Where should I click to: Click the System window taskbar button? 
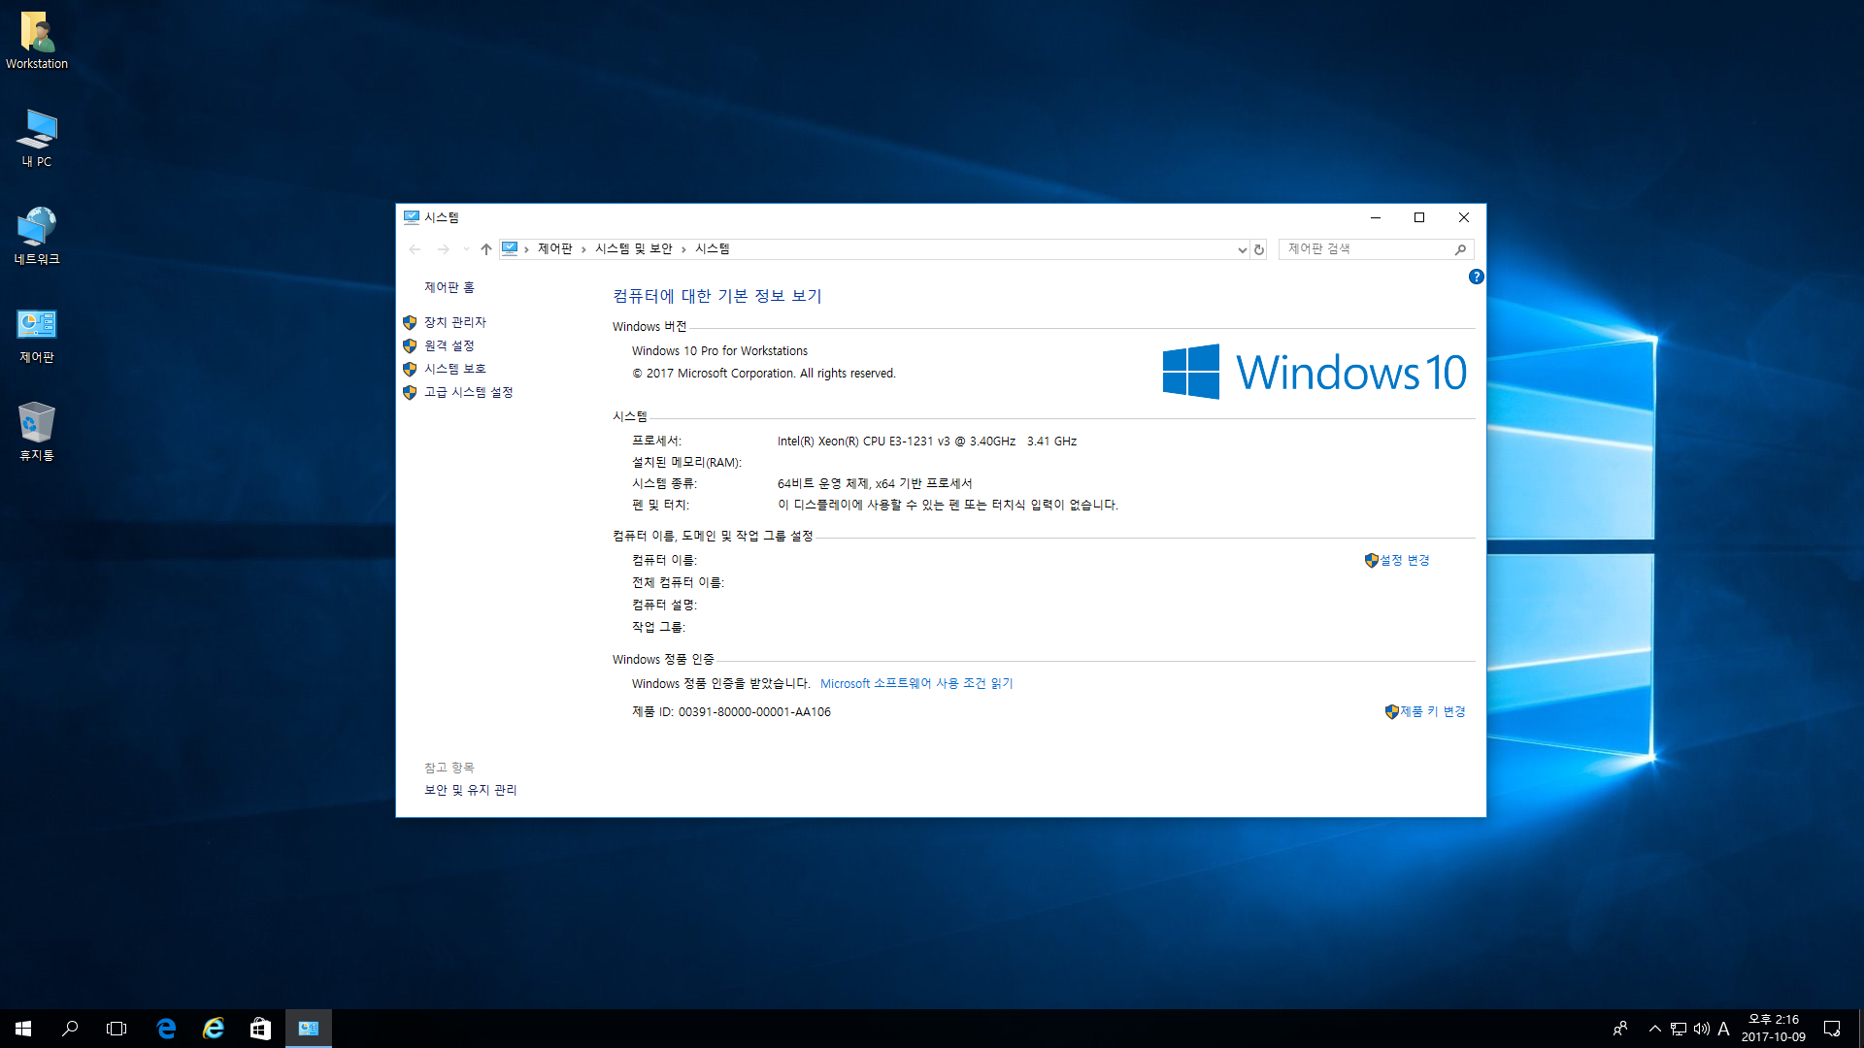pyautogui.click(x=309, y=1029)
